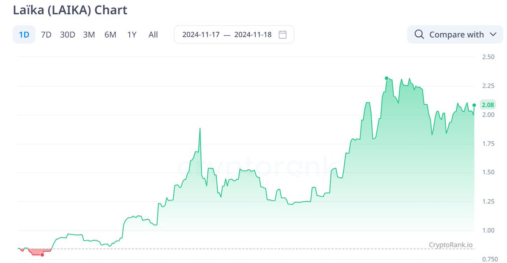The width and height of the screenshot is (507, 263).
Task: Expand Compare with chevron arrow
Action: point(493,35)
